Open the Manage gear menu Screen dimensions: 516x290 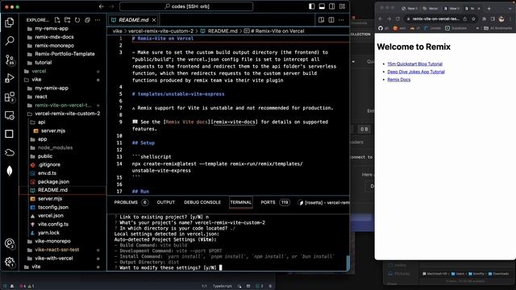tap(10, 262)
